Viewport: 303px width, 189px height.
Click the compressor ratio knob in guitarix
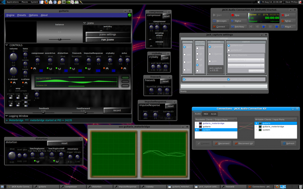38,60
